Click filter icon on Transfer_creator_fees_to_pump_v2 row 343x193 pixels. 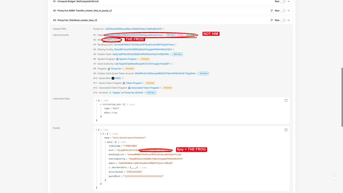click(272, 11)
